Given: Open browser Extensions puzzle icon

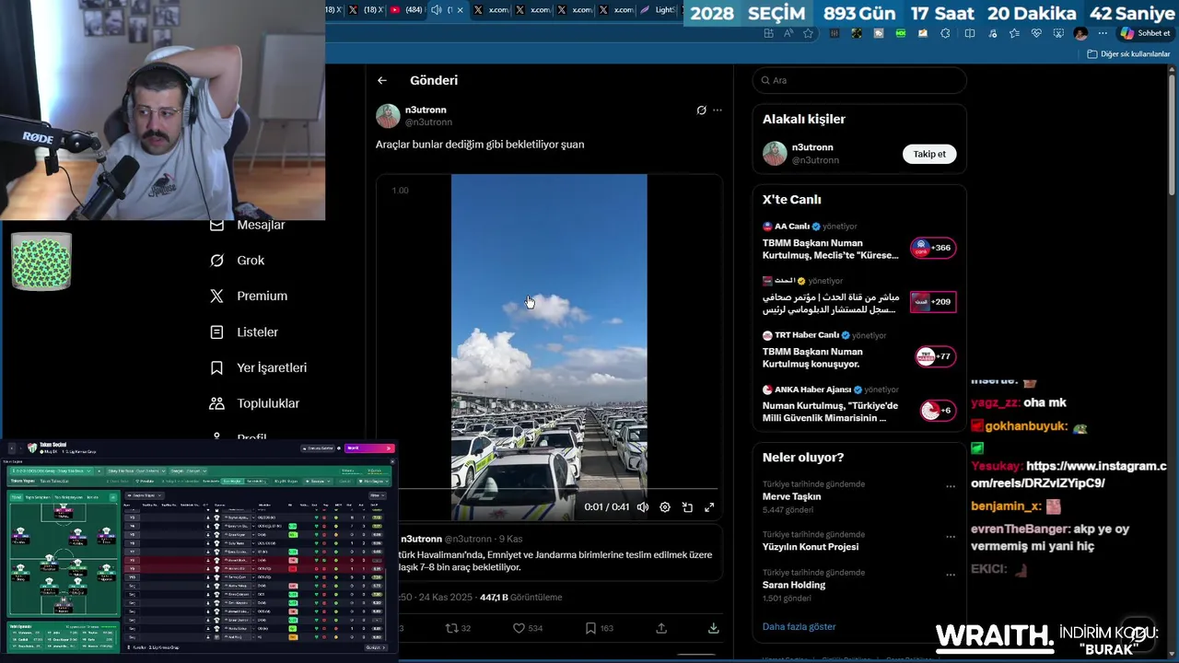Looking at the screenshot, I should click(x=945, y=33).
